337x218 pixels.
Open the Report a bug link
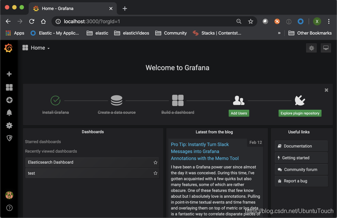tap(301, 181)
